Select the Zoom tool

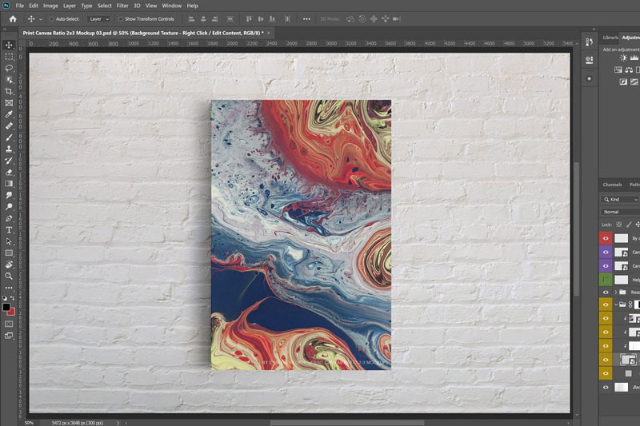[9, 276]
